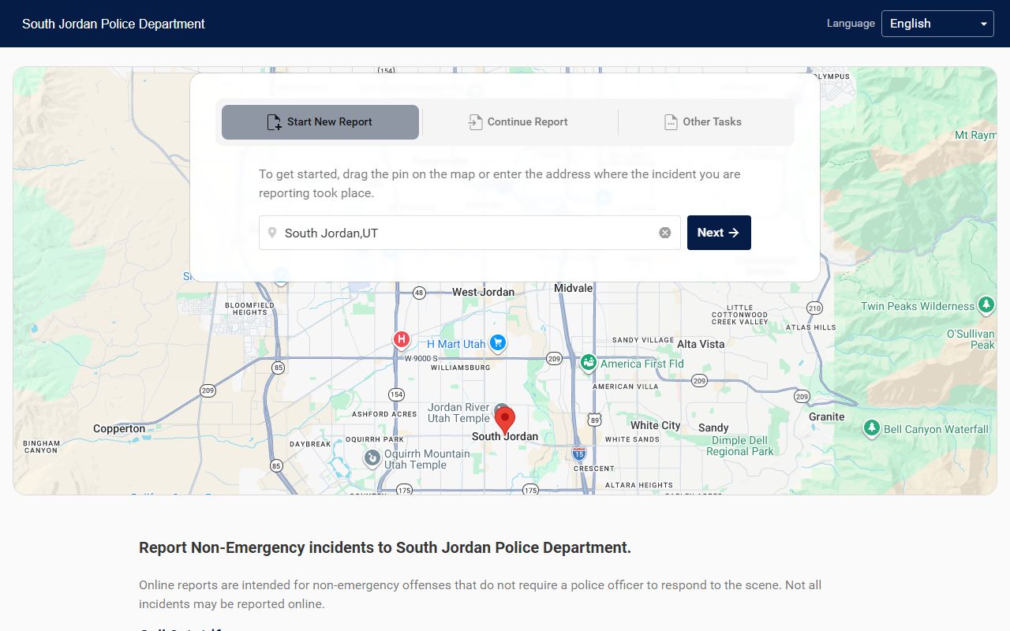Click the Midvale map label
Viewport: 1010px width, 631px height.
tap(573, 288)
